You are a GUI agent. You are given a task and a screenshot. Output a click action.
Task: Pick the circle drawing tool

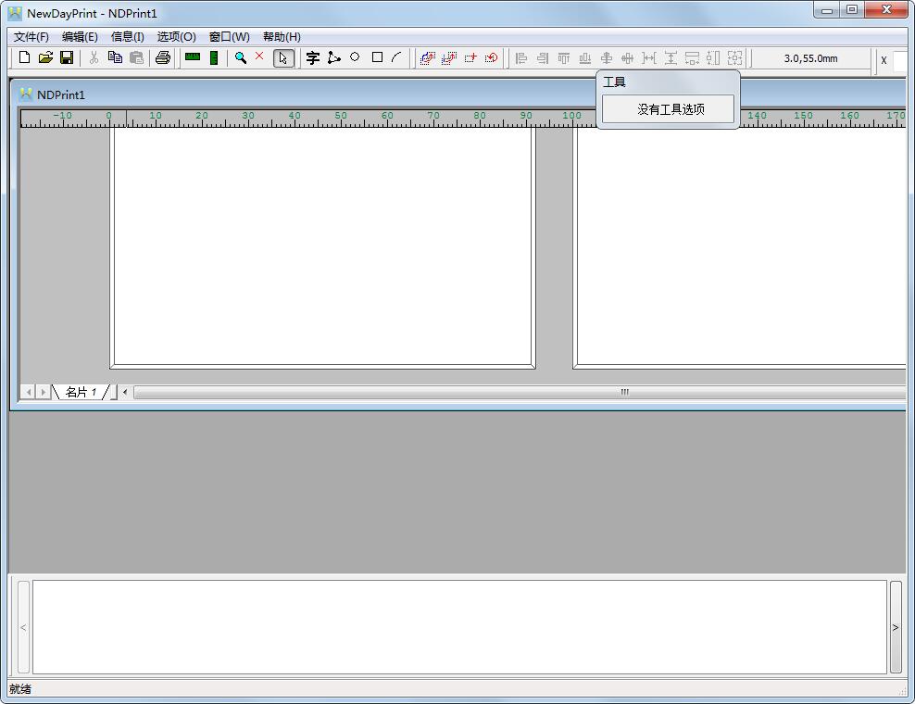(355, 57)
